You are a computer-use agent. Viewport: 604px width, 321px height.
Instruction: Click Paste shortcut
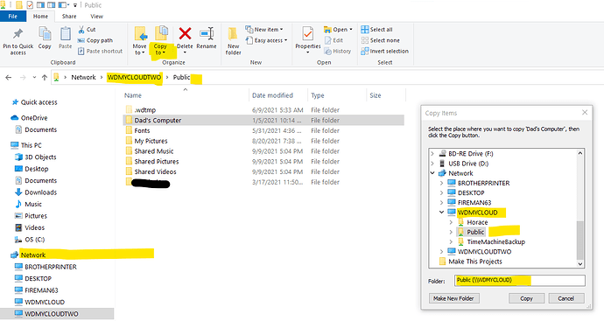pos(100,52)
